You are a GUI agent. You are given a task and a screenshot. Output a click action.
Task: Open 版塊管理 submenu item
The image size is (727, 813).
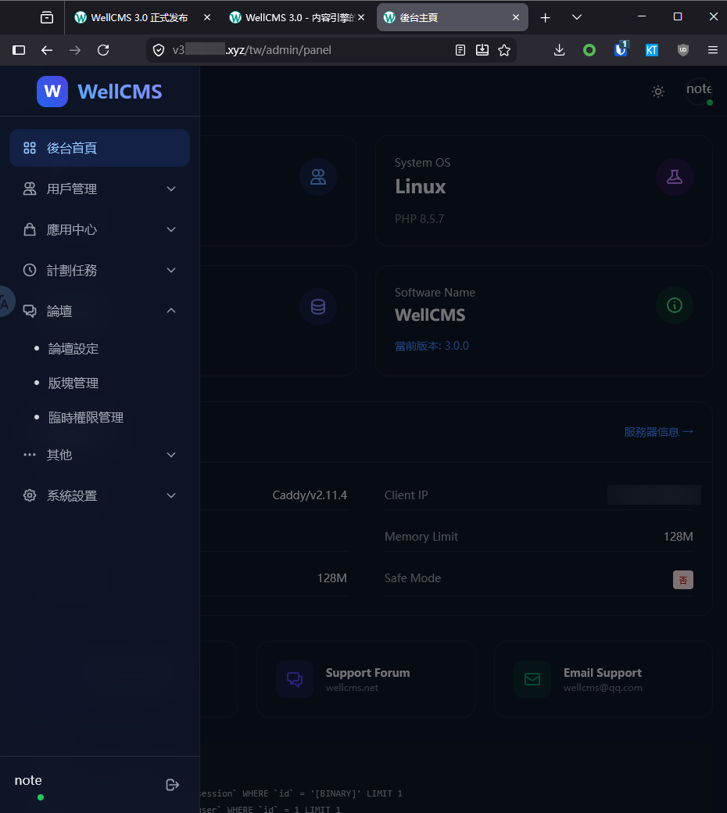[x=73, y=383]
